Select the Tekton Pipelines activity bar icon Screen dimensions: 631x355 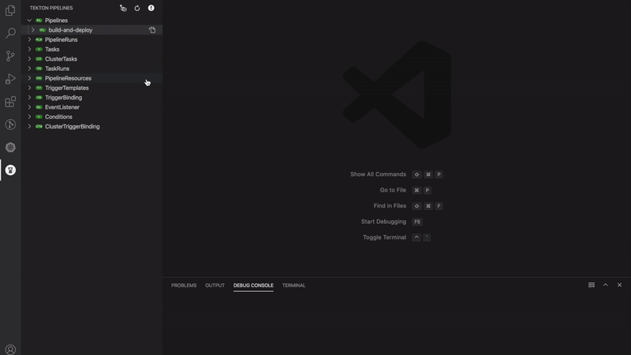click(x=10, y=170)
